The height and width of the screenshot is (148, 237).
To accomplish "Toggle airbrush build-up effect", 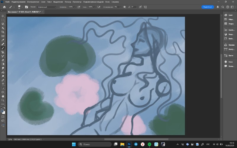I will (99, 7).
